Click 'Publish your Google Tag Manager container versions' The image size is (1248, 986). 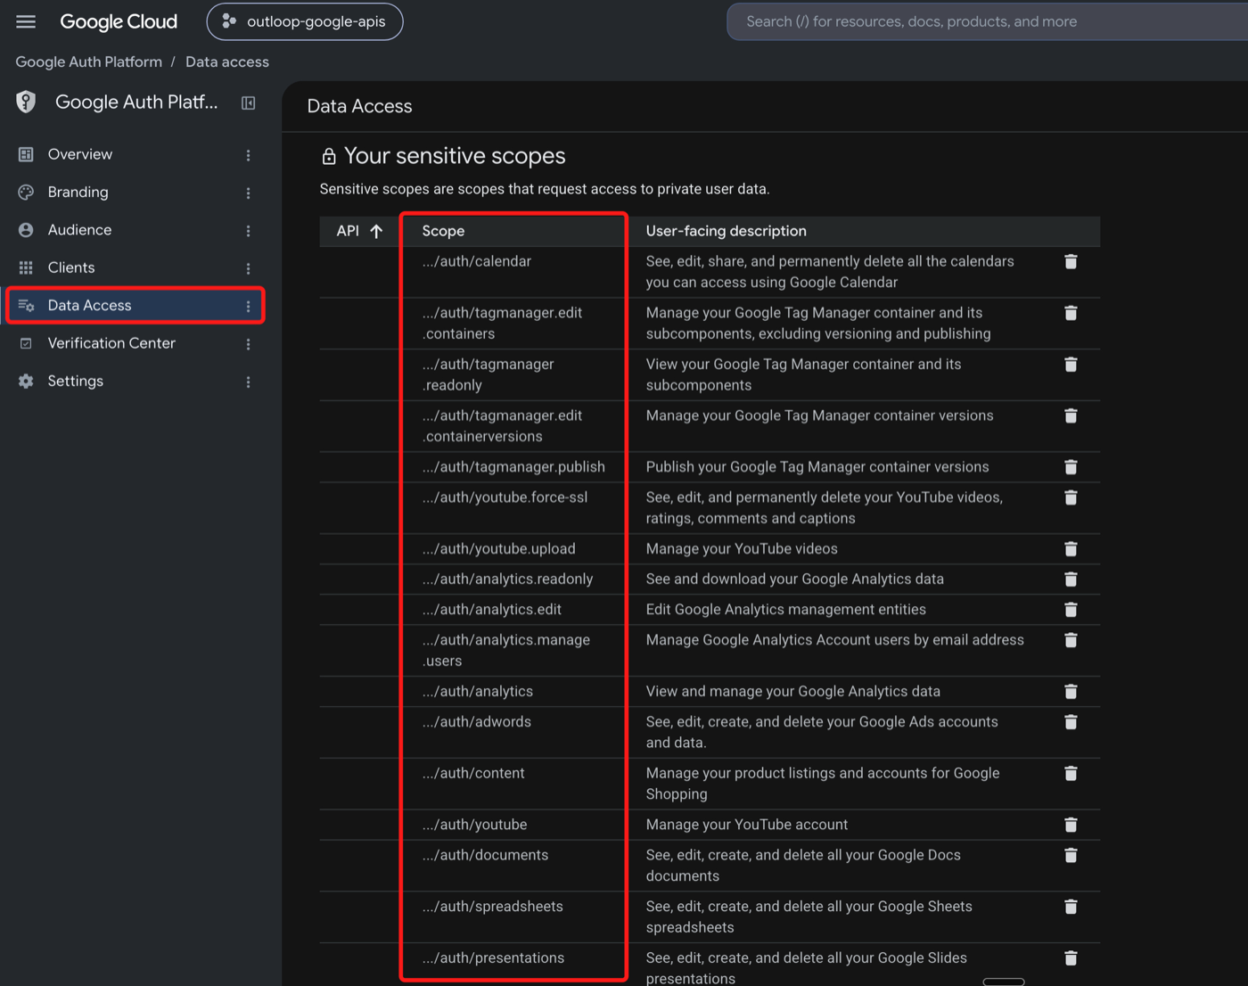(817, 467)
